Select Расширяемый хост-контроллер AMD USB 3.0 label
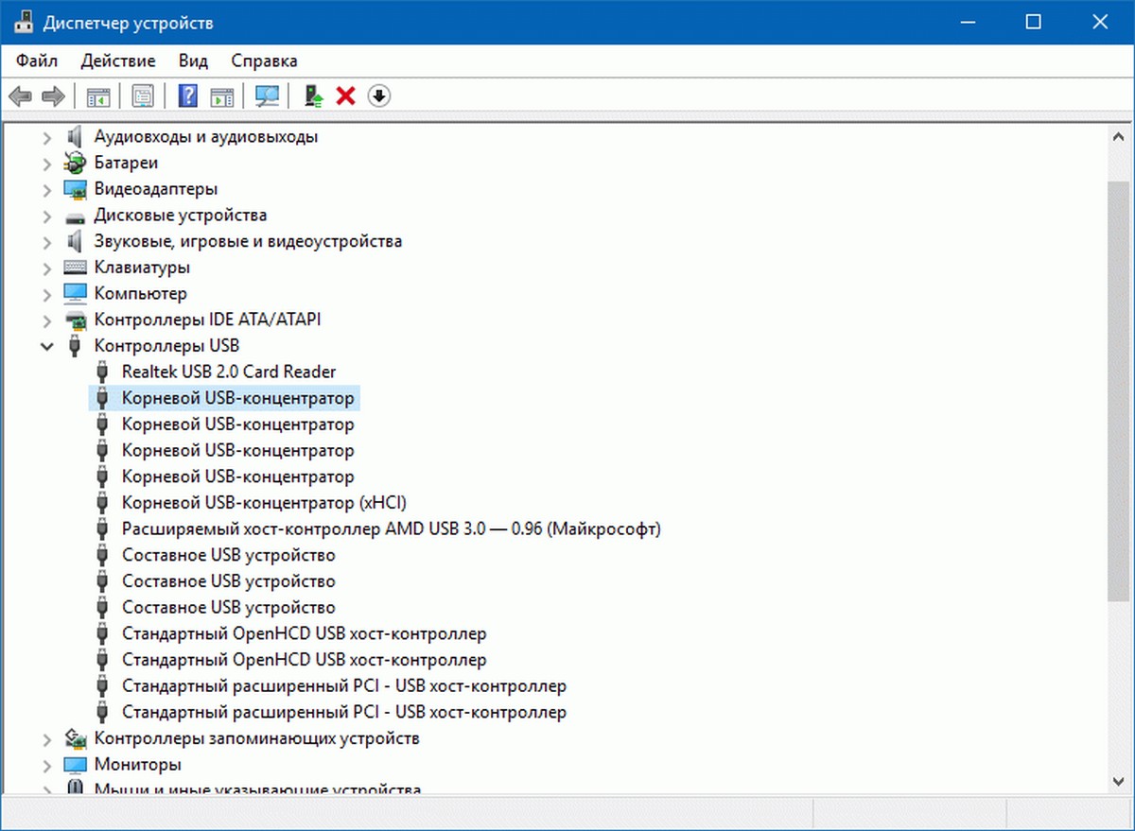 pyautogui.click(x=391, y=528)
